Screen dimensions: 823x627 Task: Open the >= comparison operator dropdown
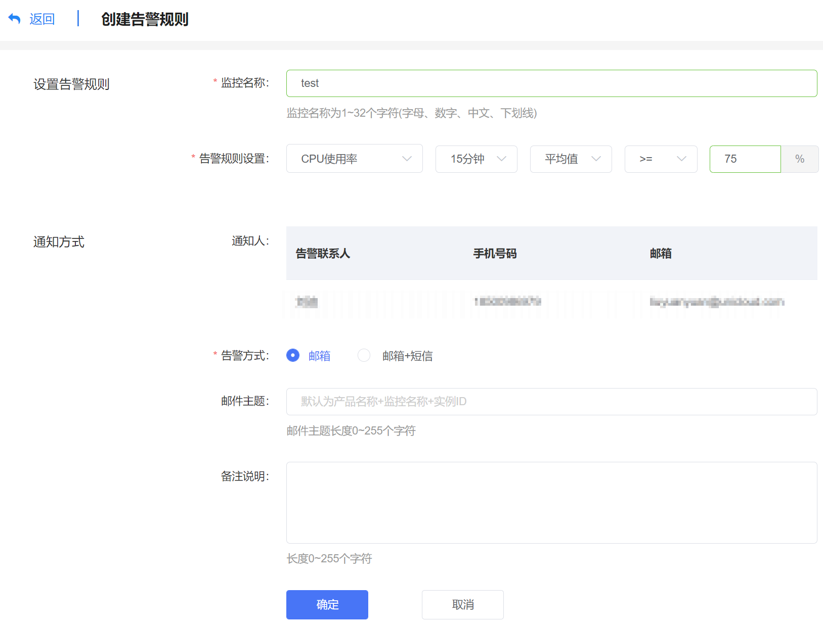661,159
